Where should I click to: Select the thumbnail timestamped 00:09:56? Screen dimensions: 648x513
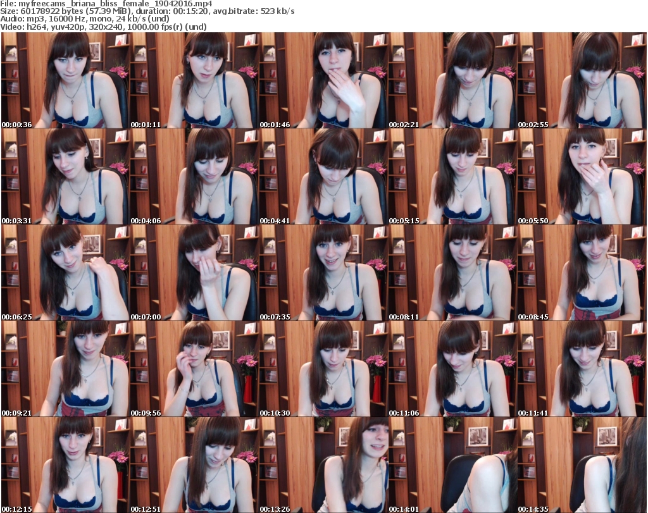click(x=194, y=369)
